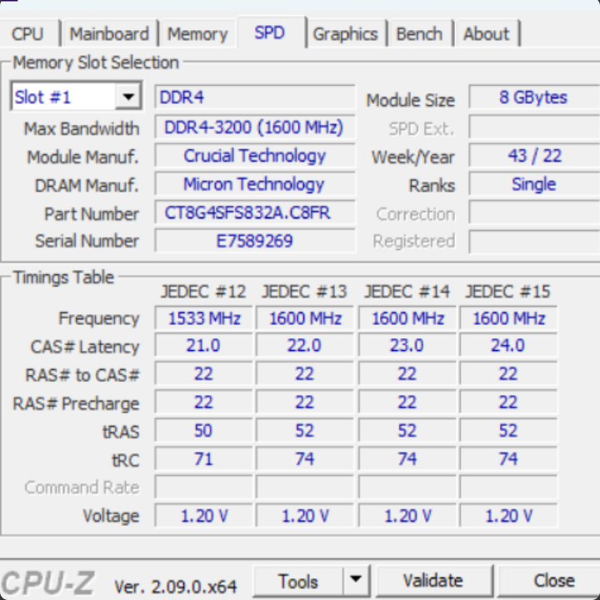Image resolution: width=600 pixels, height=600 pixels.
Task: Click the CAS latency 23.0 cell
Action: point(407,346)
